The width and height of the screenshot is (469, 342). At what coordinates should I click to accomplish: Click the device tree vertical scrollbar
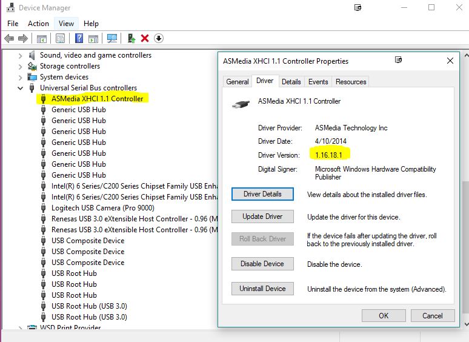coord(466,247)
